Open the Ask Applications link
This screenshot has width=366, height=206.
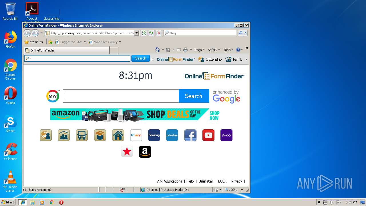170,181
